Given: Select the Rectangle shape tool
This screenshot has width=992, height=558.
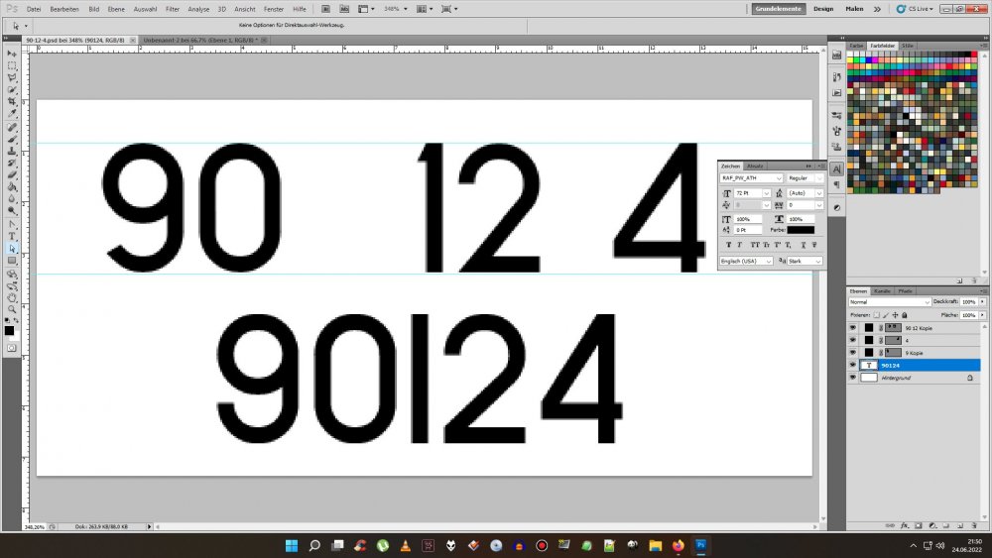Looking at the screenshot, I should (x=12, y=261).
